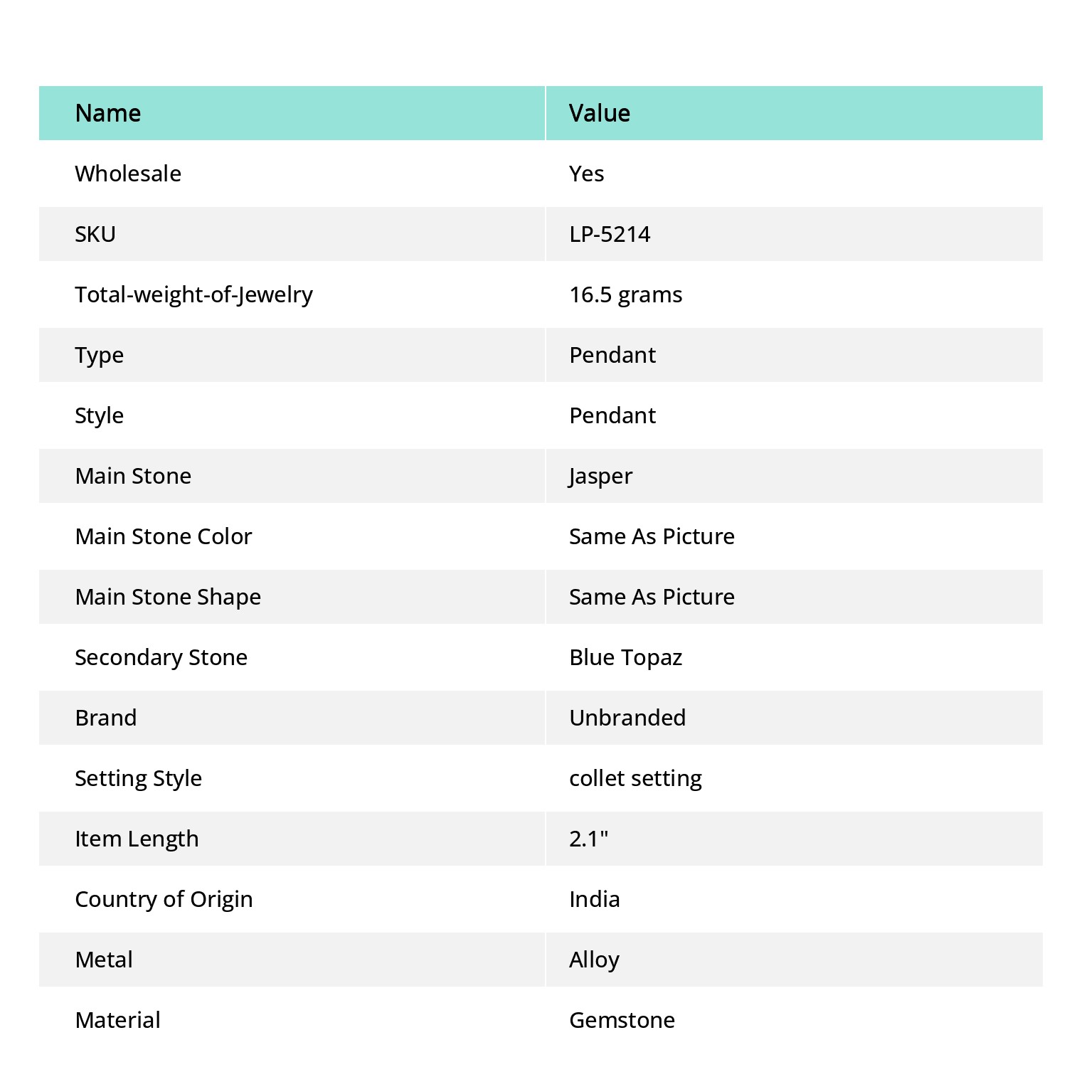Select the Main Stone Shape value
This screenshot has width=1067, height=1067.
(x=652, y=597)
